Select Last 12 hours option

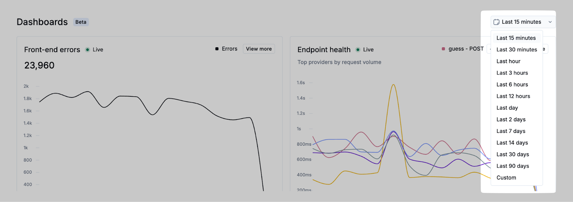click(513, 96)
